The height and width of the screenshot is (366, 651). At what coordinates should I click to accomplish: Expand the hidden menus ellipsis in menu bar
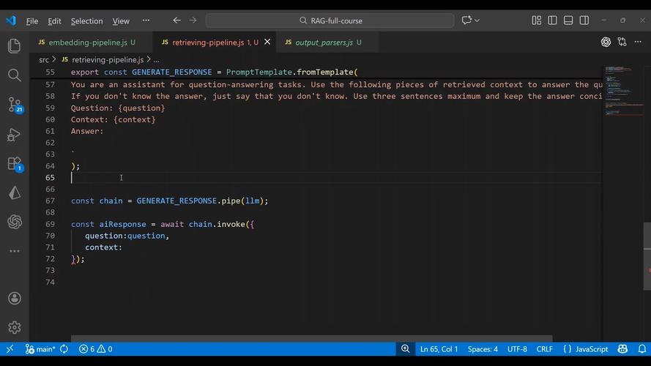point(146,20)
